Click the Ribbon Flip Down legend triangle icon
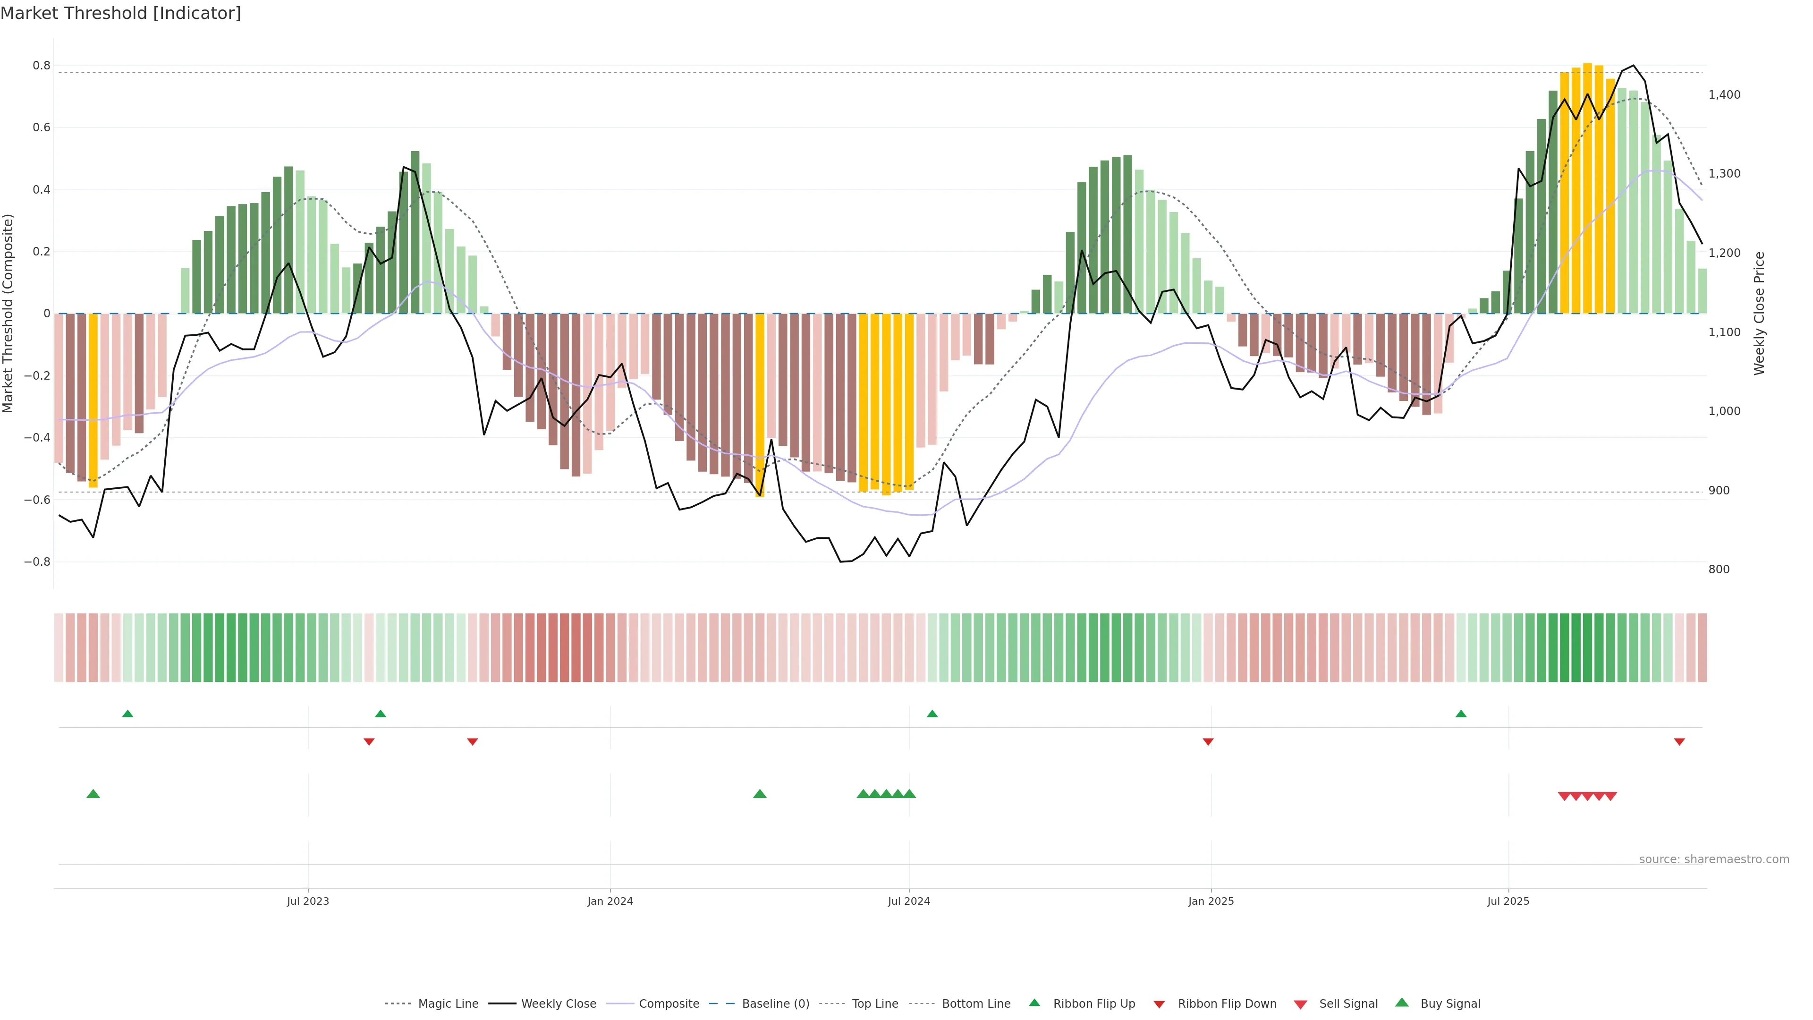The width and height of the screenshot is (1813, 1020). pyautogui.click(x=1159, y=1004)
